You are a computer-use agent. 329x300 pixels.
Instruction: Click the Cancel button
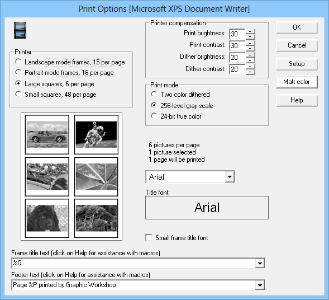tap(297, 46)
